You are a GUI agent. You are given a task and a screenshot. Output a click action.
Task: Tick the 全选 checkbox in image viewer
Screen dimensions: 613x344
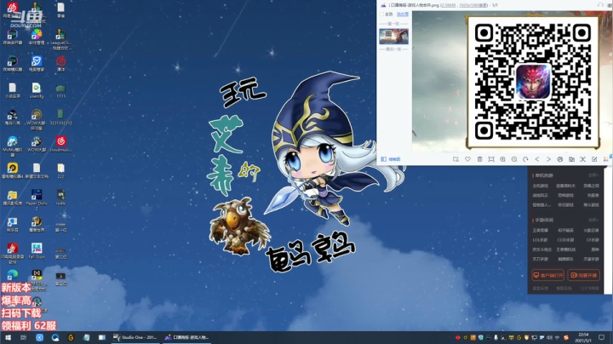(x=382, y=14)
